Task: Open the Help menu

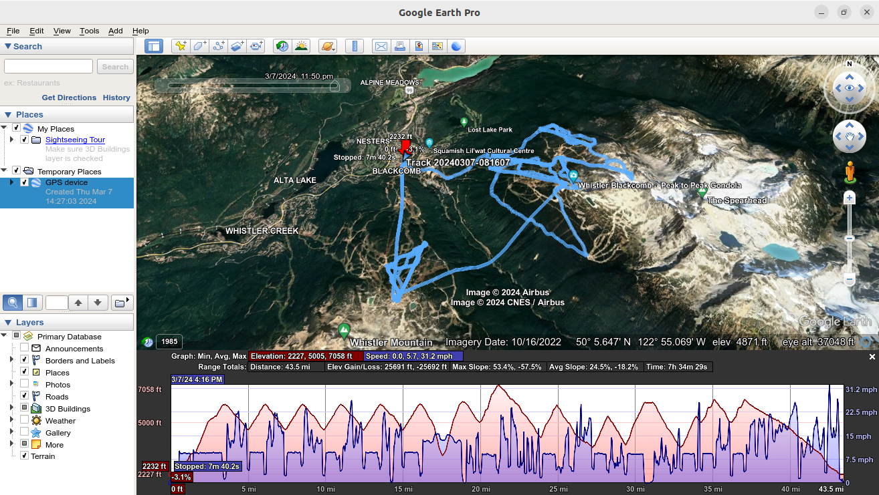Action: (140, 31)
